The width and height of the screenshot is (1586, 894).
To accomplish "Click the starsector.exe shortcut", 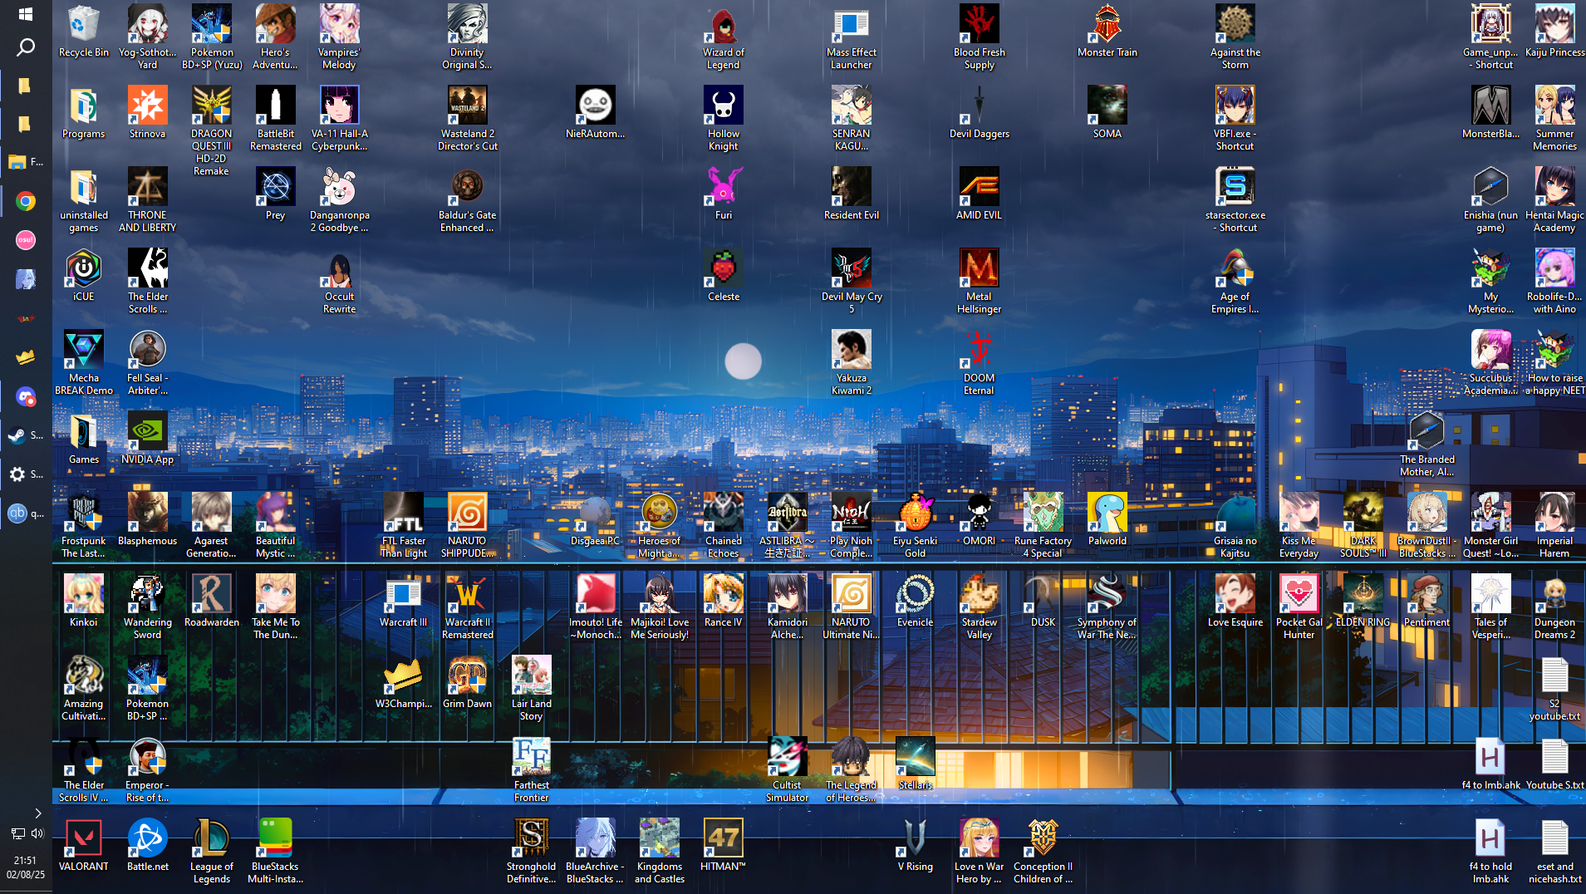I will coord(1235,200).
